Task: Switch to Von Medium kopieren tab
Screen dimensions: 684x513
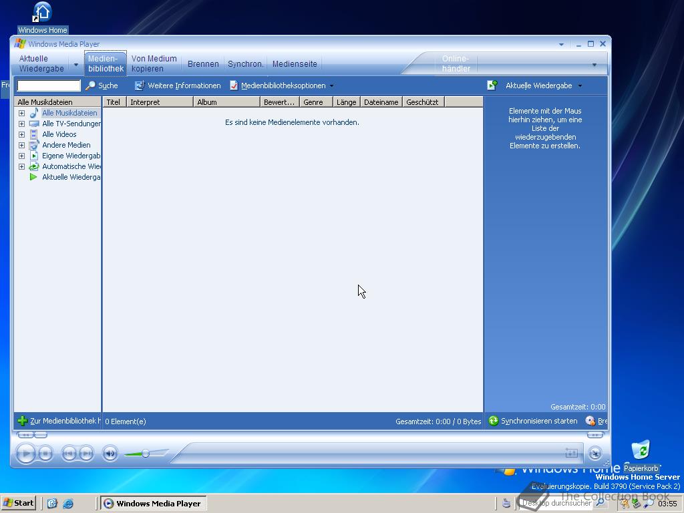Action: pos(154,63)
